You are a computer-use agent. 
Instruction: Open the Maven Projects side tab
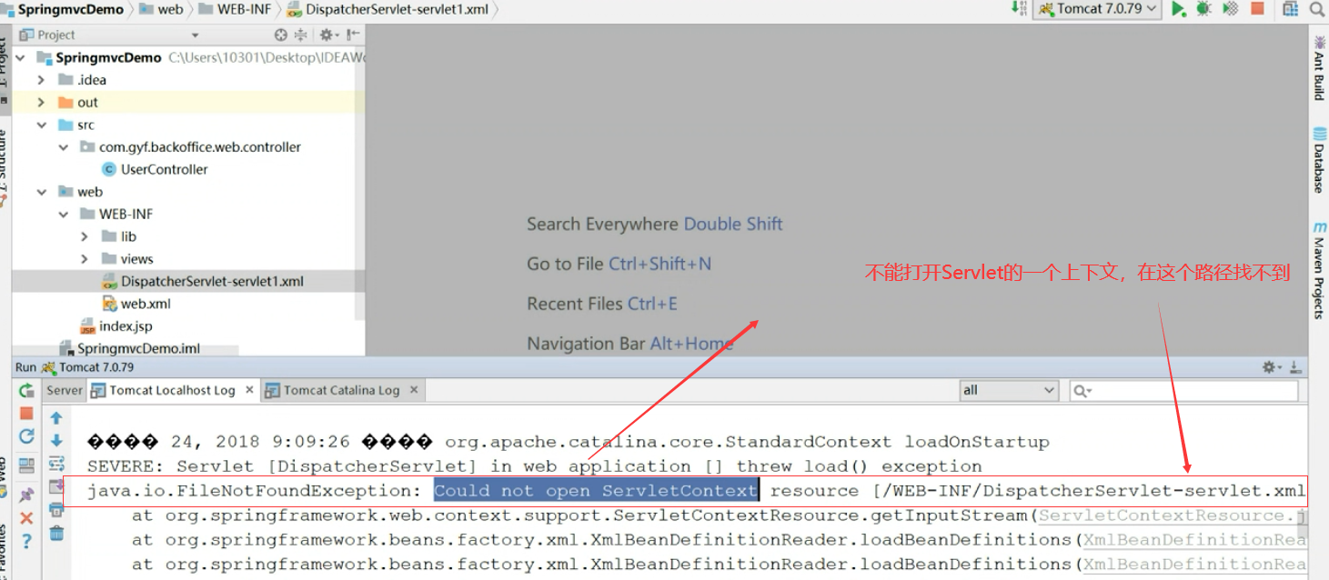(x=1319, y=270)
